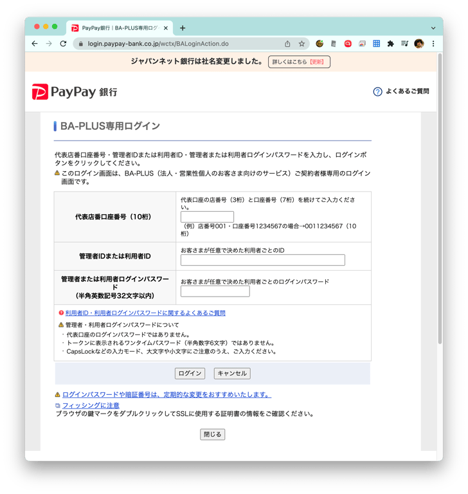Close the PayPay銀行 BA-PLUS tab
Viewport: 468px width, 494px height.
point(166,28)
